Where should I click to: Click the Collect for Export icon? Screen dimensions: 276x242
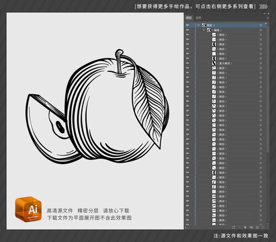tap(234, 227)
